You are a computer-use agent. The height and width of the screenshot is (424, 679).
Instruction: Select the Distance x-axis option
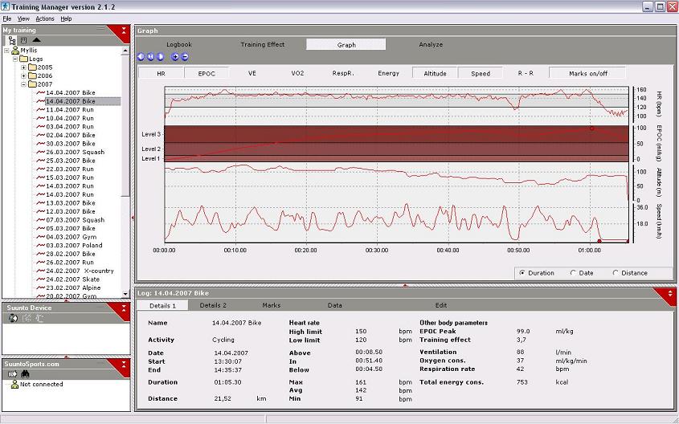(x=616, y=273)
